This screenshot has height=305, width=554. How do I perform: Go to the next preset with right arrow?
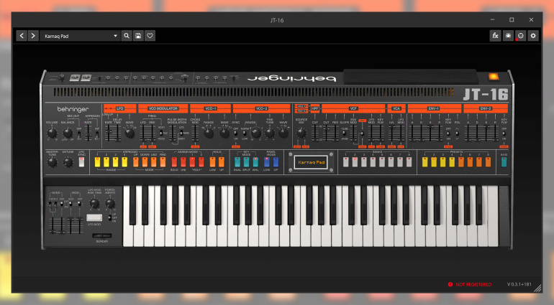coord(33,36)
